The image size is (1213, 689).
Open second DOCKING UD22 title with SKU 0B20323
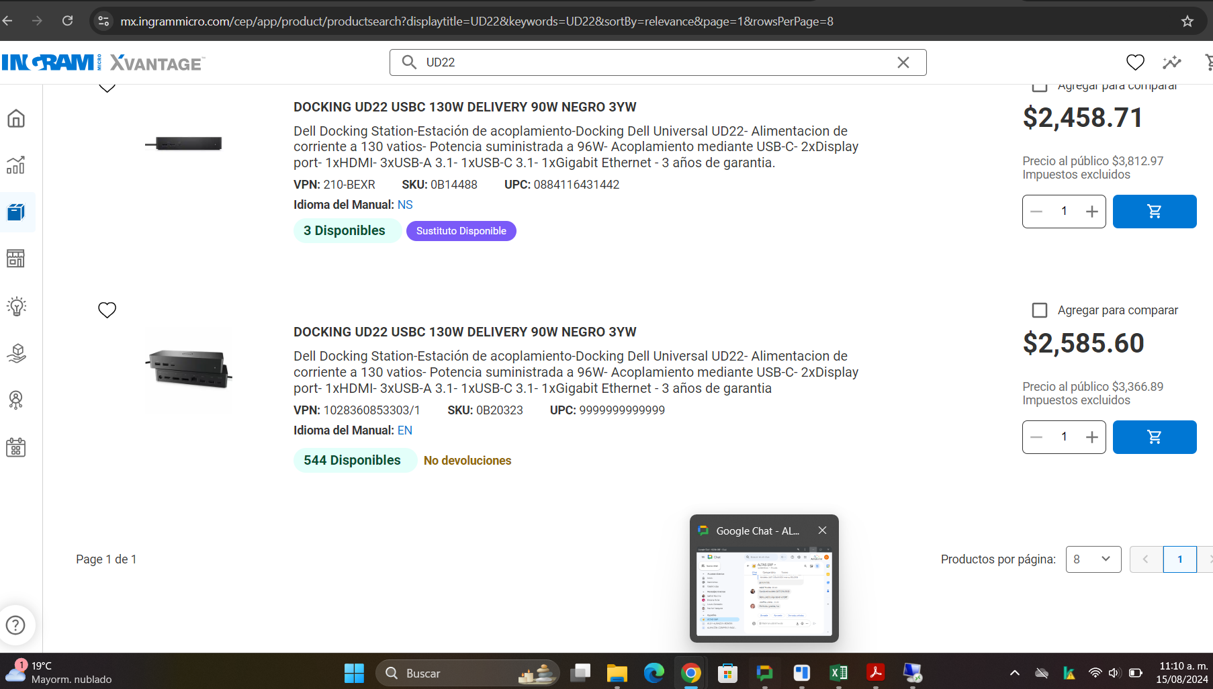tap(465, 332)
